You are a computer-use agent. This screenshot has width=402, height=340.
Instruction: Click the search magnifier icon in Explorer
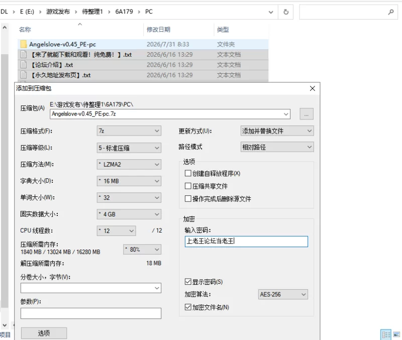tap(391, 12)
